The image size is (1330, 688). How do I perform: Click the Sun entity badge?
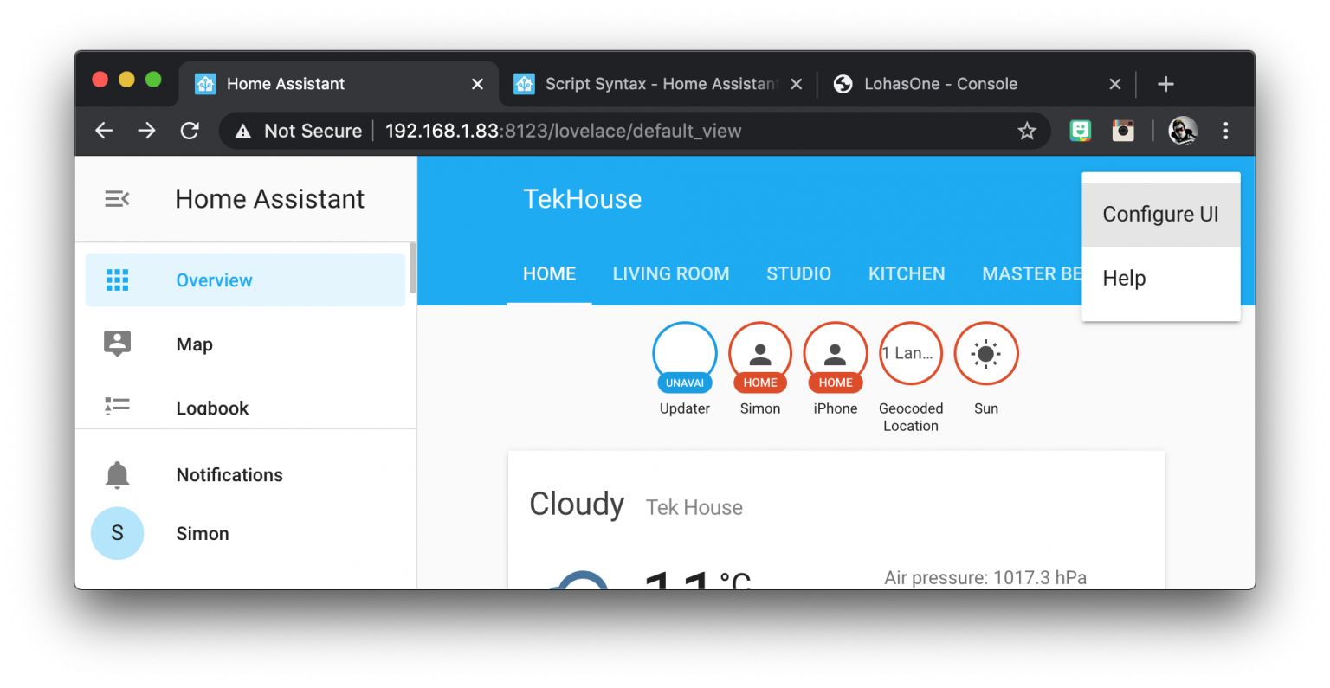click(985, 354)
